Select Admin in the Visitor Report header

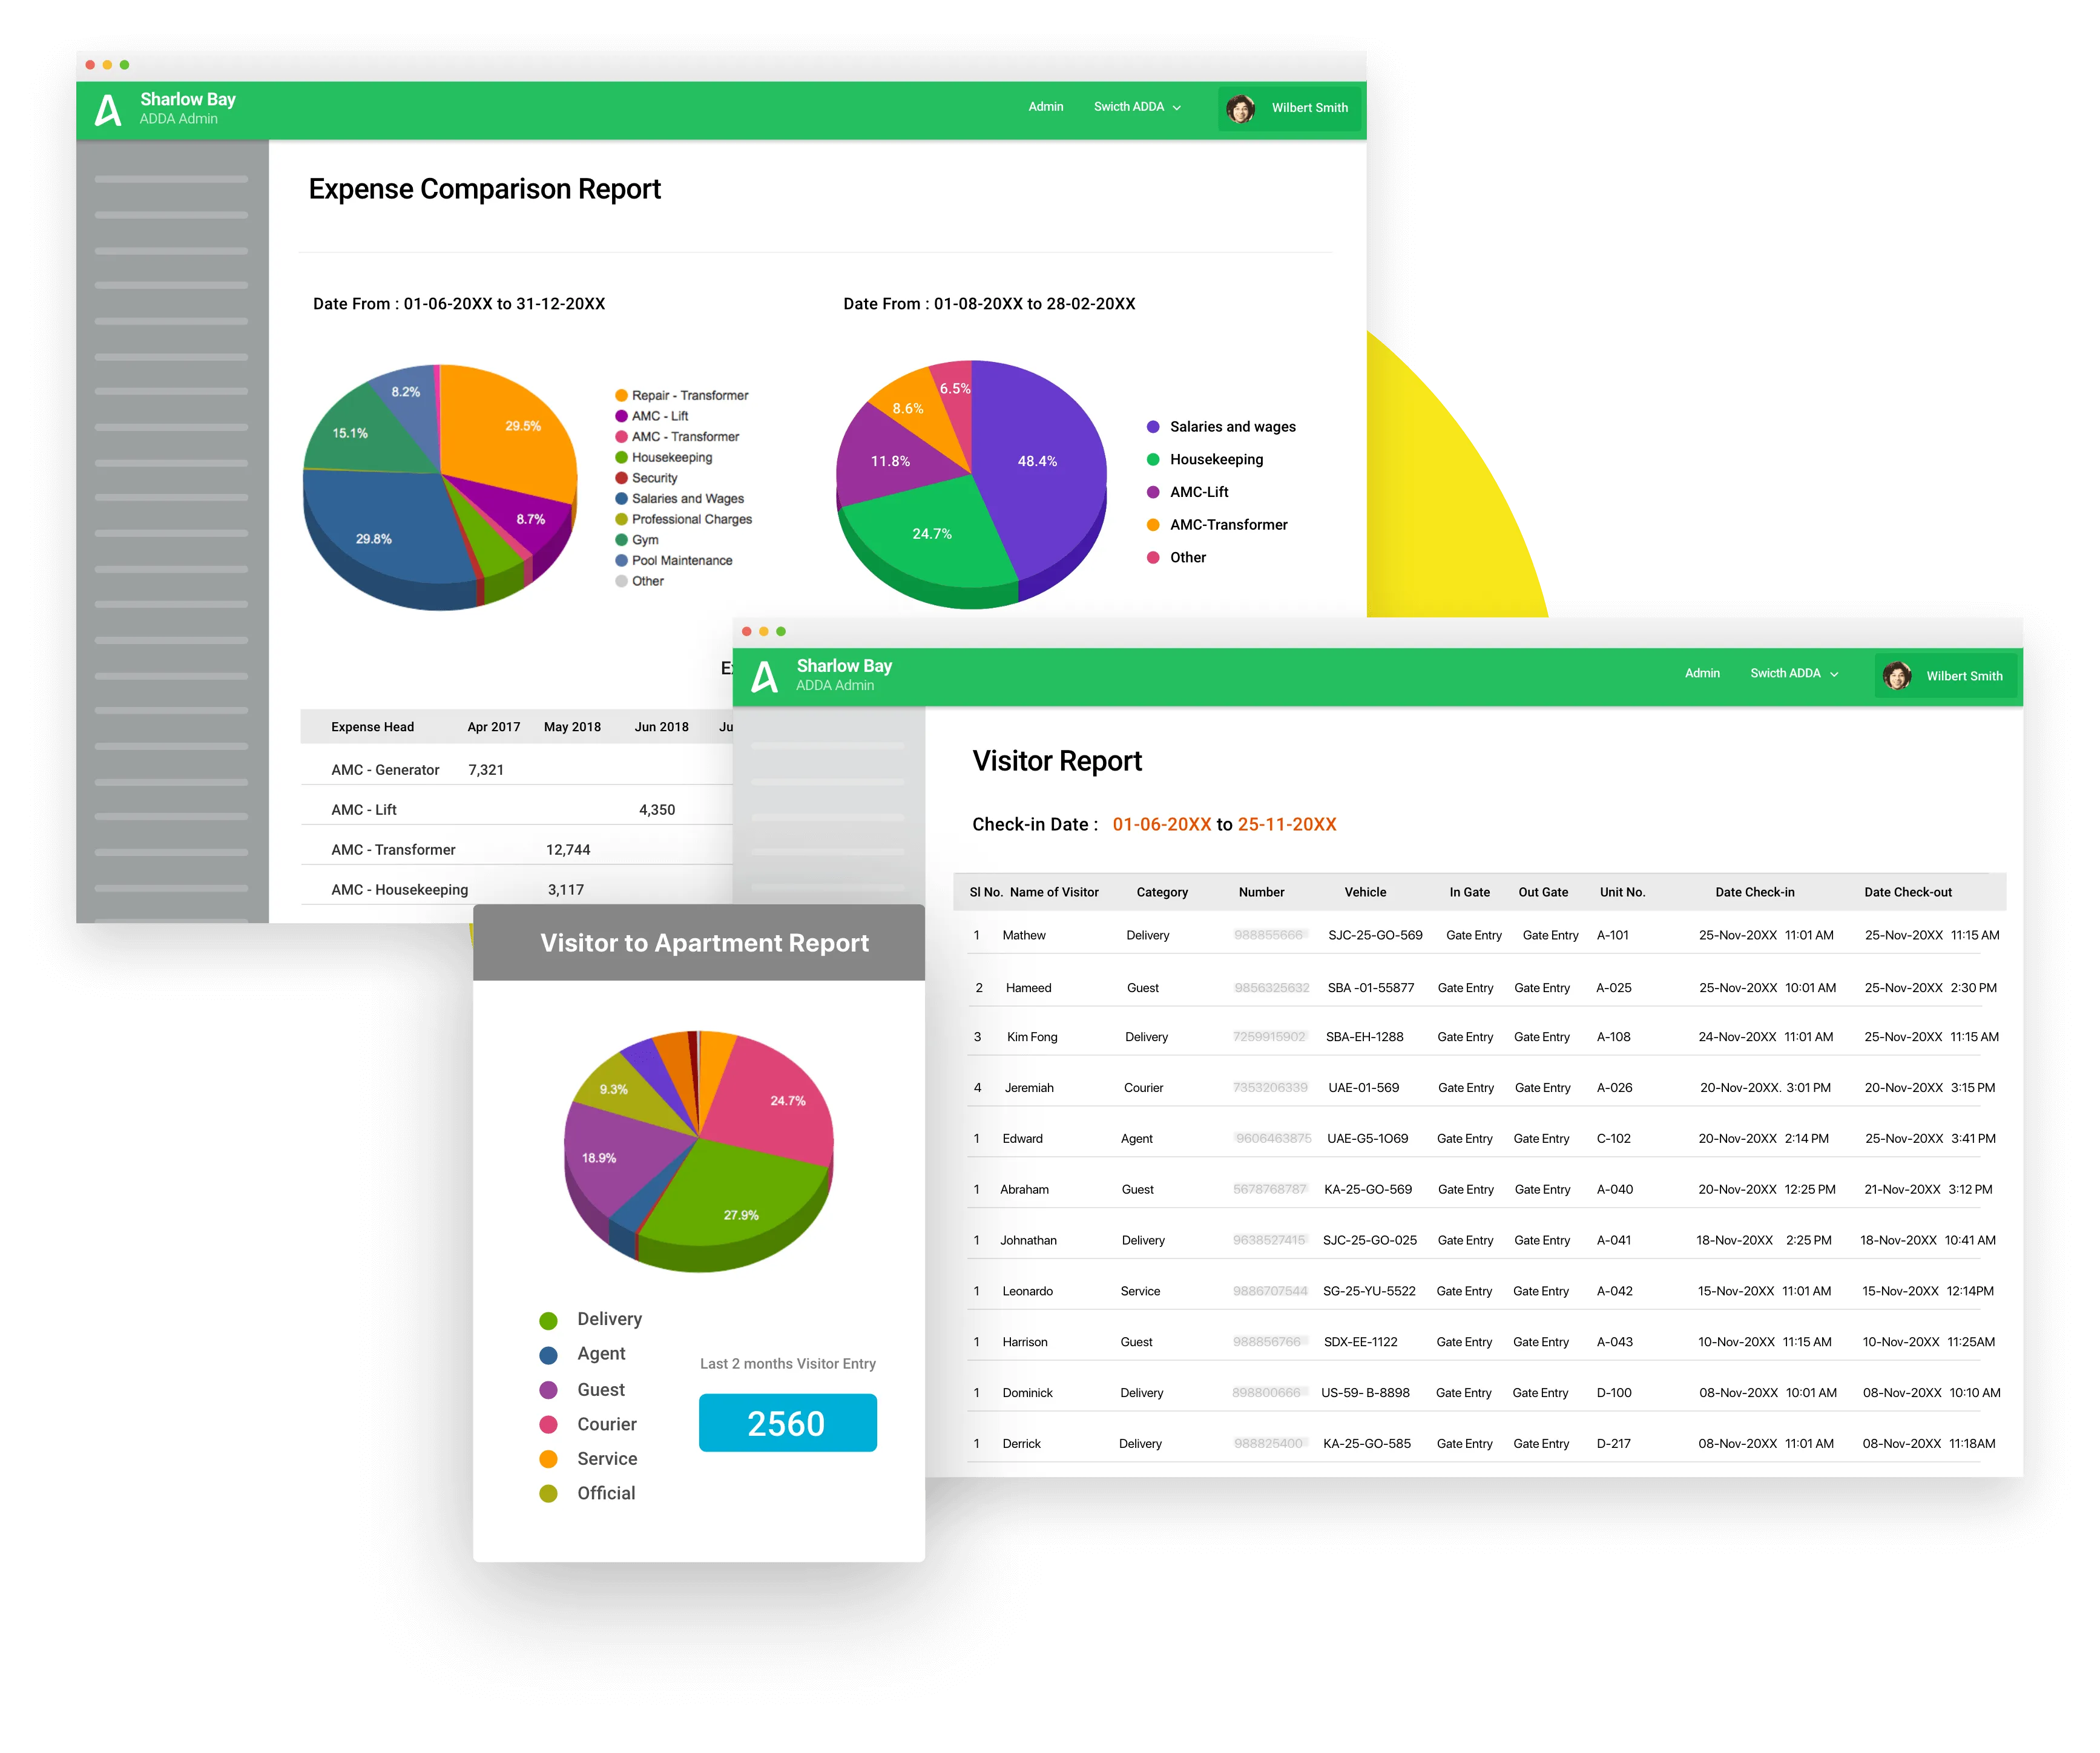(1702, 673)
